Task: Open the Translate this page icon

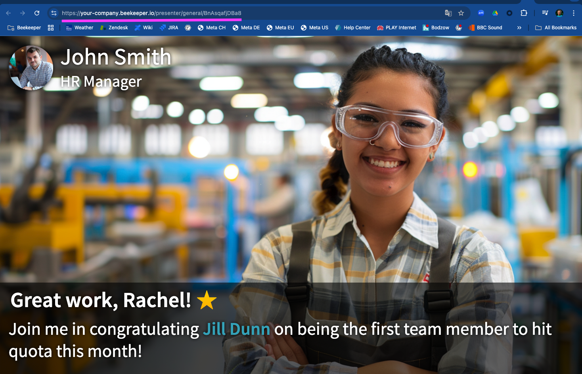Action: (448, 13)
